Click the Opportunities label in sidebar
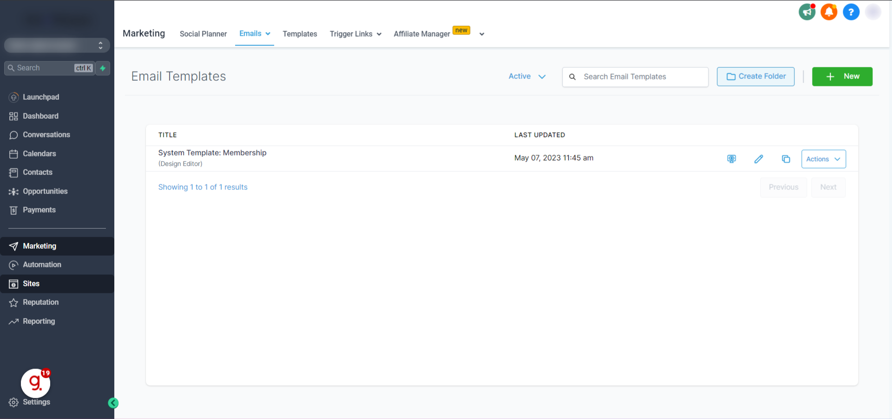The width and height of the screenshot is (892, 419). pos(45,191)
